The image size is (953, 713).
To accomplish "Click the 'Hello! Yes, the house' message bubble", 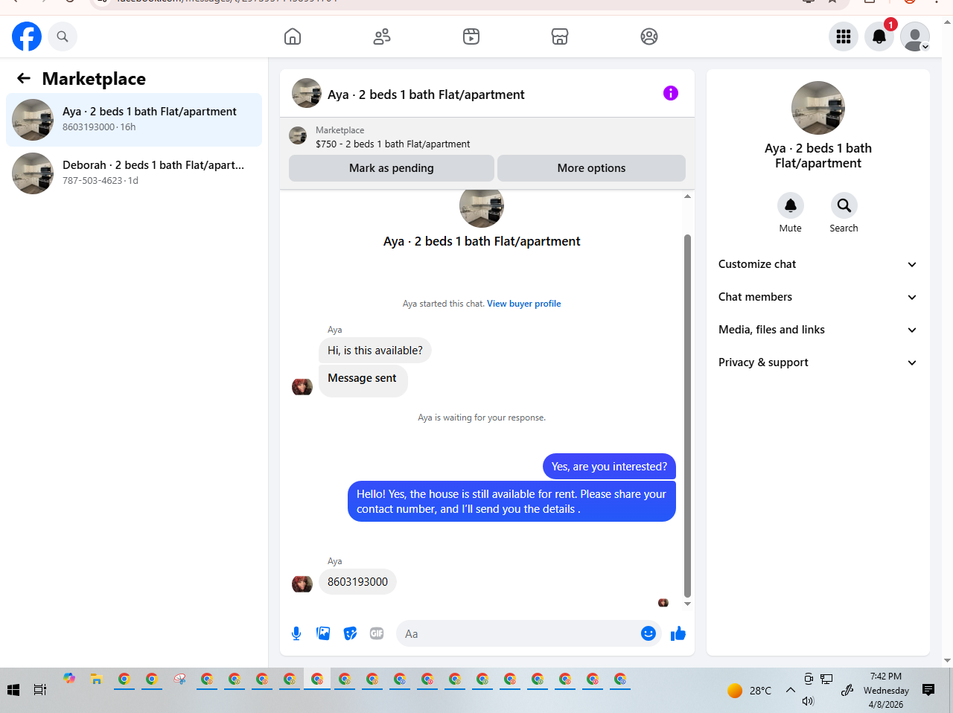I will tap(511, 502).
